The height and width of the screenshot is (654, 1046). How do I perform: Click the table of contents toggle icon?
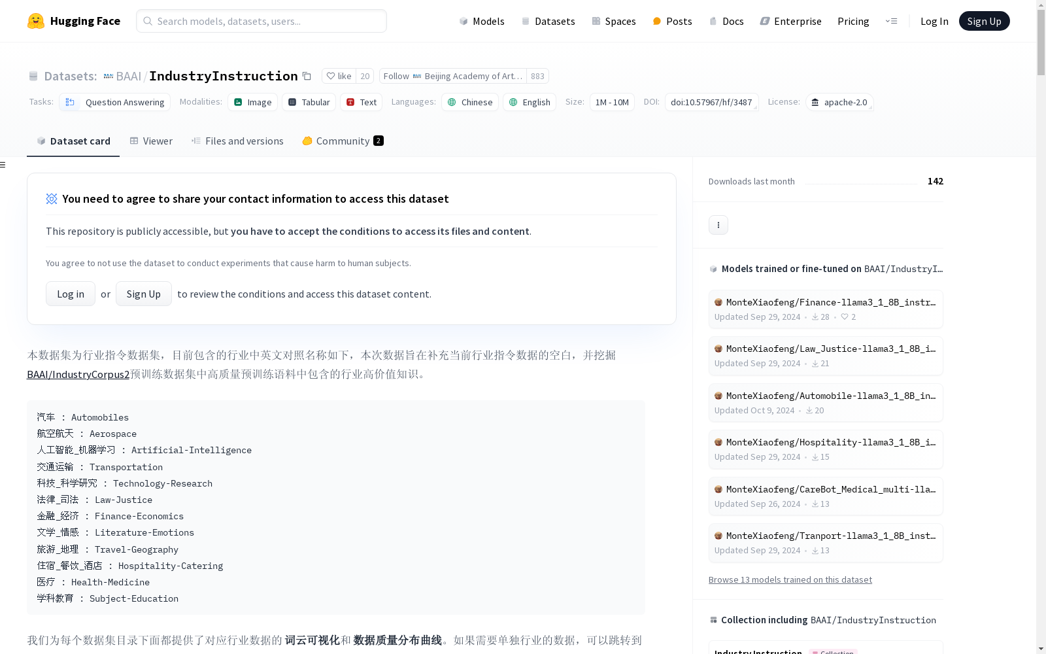tap(3, 165)
